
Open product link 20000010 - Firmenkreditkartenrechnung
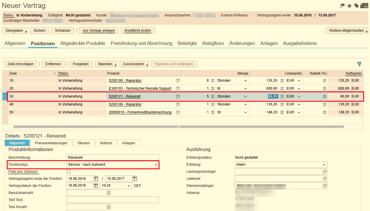(x=140, y=112)
